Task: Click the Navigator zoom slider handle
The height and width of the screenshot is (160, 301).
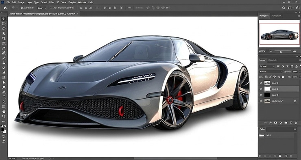Action: [281, 52]
